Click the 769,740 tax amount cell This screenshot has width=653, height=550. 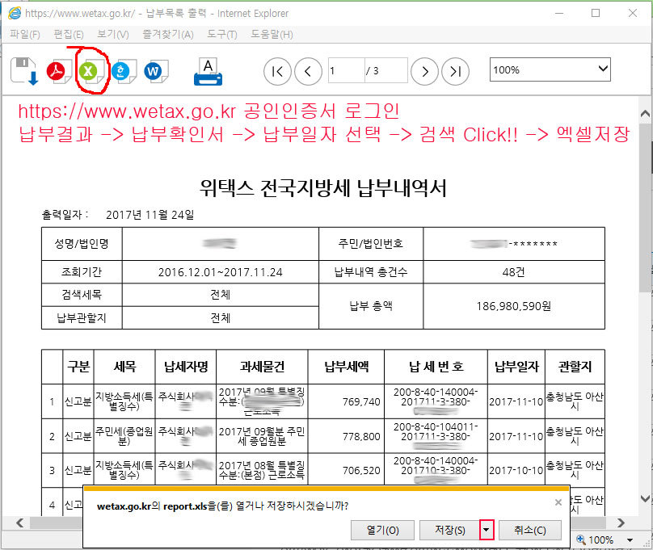[346, 401]
